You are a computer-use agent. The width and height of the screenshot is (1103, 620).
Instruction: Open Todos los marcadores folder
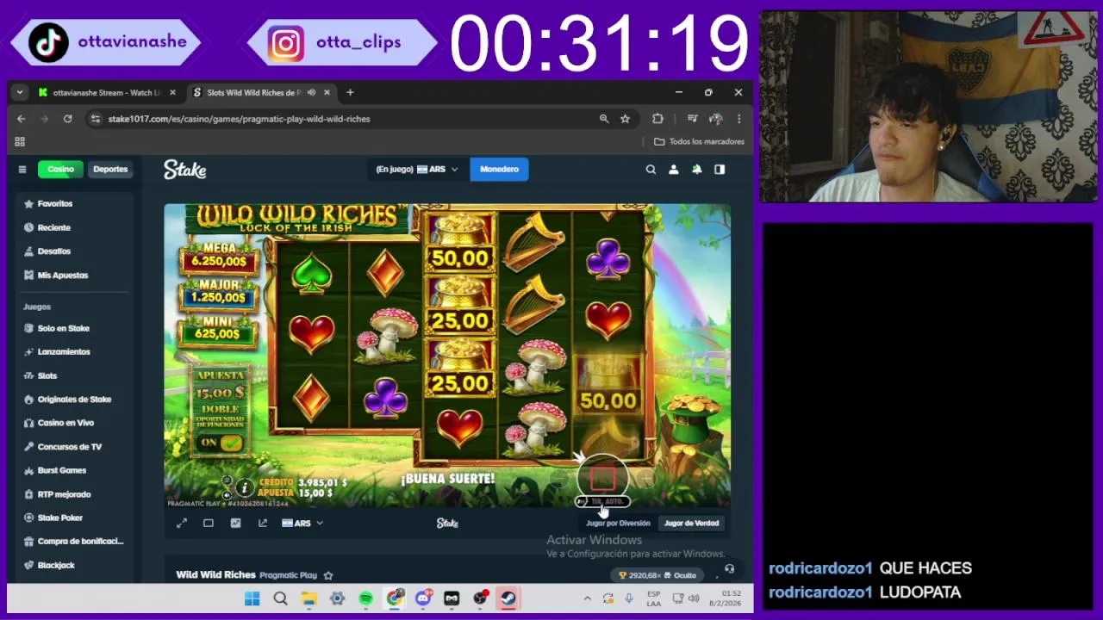tap(699, 141)
